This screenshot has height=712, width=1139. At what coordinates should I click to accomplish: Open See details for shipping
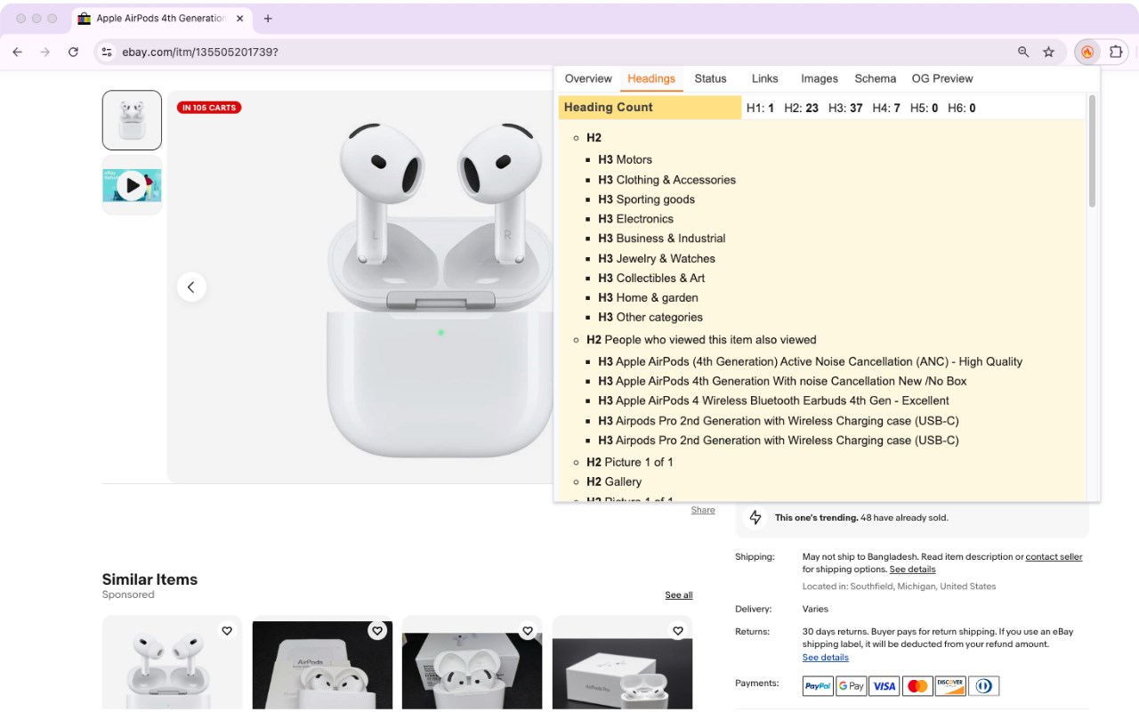pyautogui.click(x=912, y=570)
